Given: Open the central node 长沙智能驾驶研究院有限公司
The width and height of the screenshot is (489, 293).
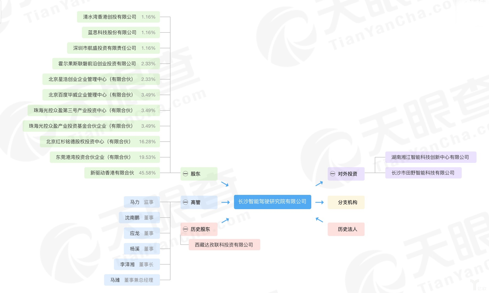Looking at the screenshot, I should 273,202.
